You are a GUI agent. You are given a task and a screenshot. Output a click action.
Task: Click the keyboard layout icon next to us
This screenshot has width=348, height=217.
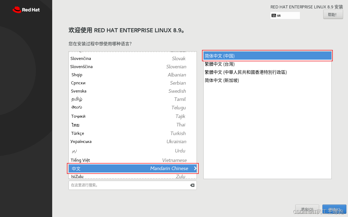tap(274, 15)
